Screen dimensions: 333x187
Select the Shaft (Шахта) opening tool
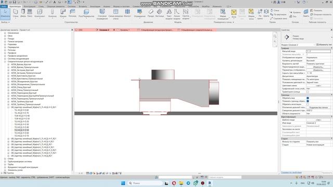[x=266, y=13]
